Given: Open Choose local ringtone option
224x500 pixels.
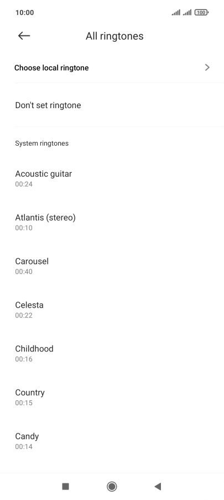Looking at the screenshot, I should tap(112, 68).
